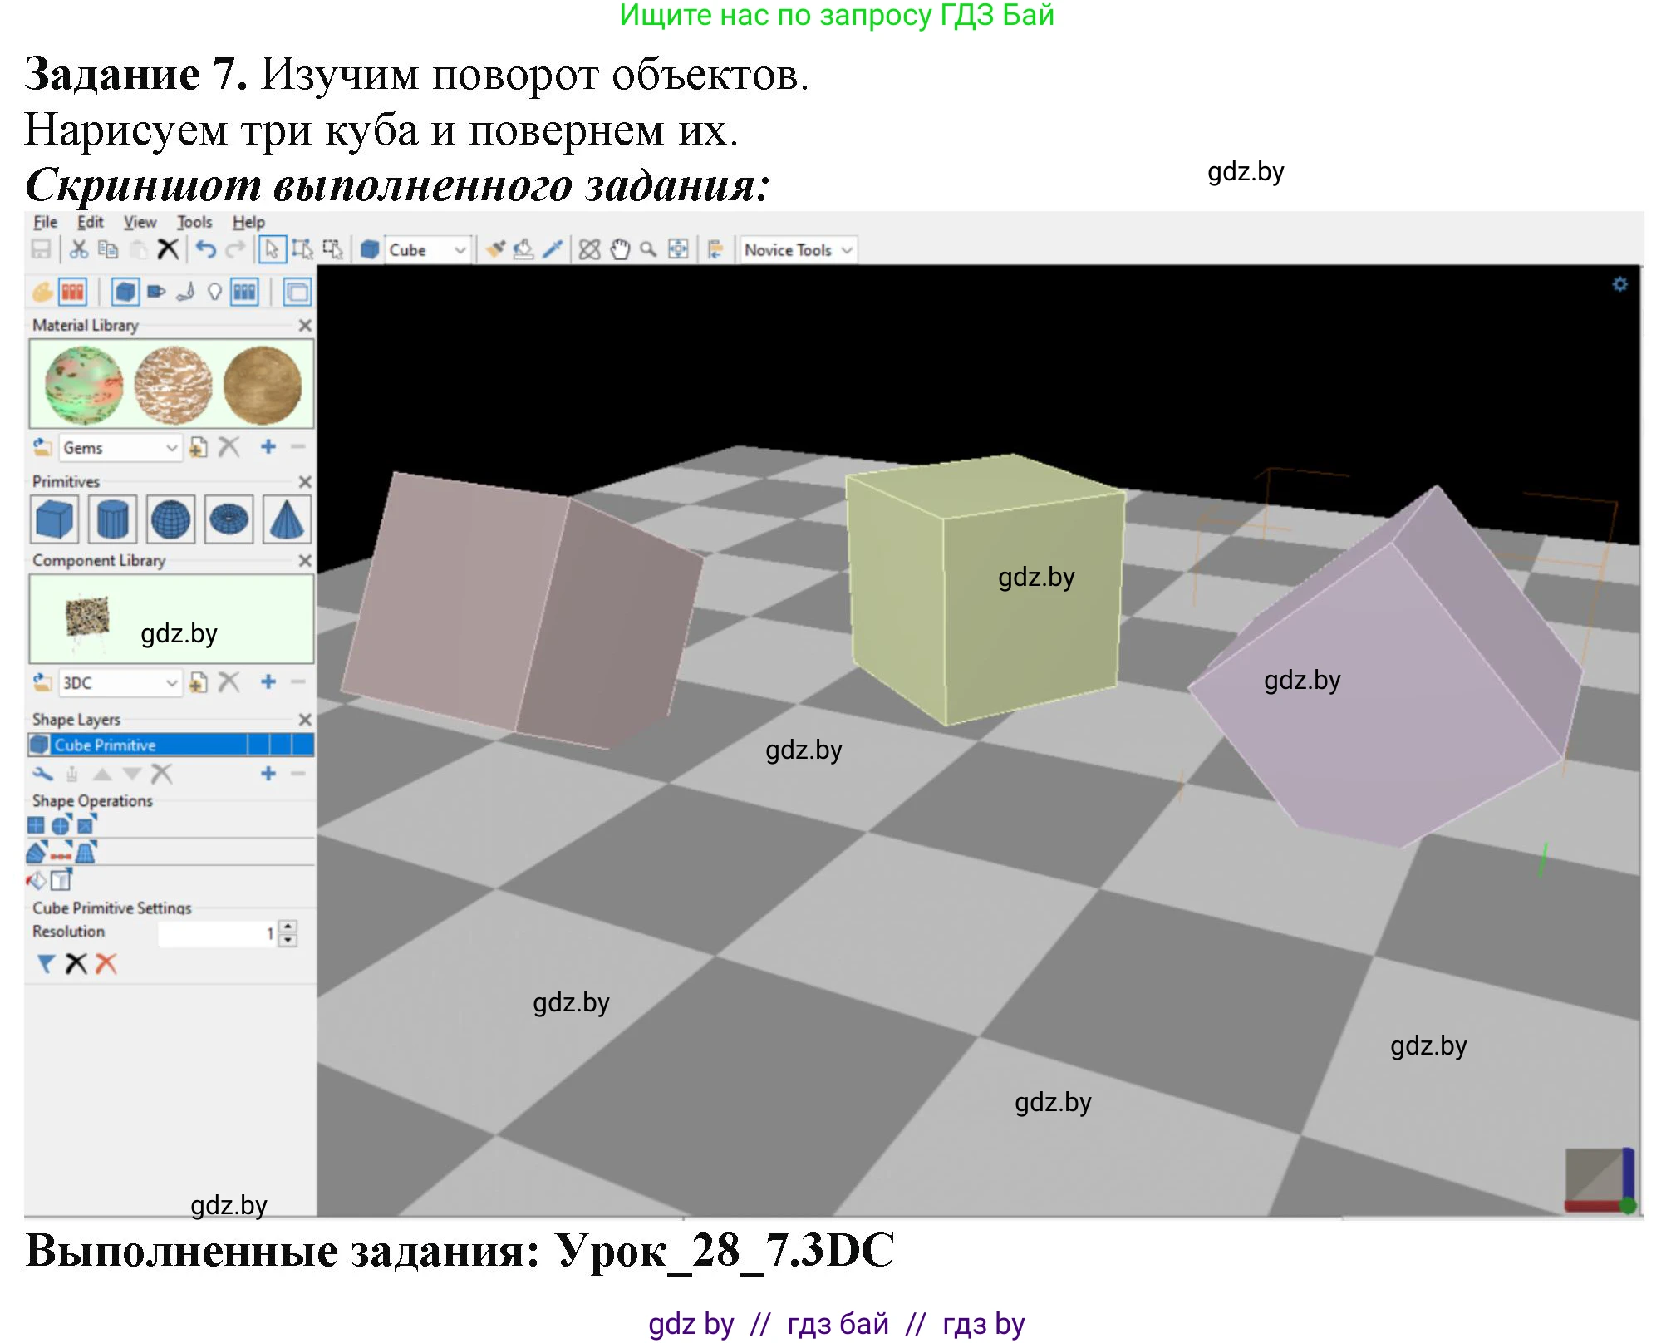Open the File menu

(x=47, y=221)
